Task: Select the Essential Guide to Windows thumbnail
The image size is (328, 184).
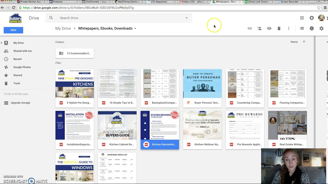Action: [x=75, y=168]
